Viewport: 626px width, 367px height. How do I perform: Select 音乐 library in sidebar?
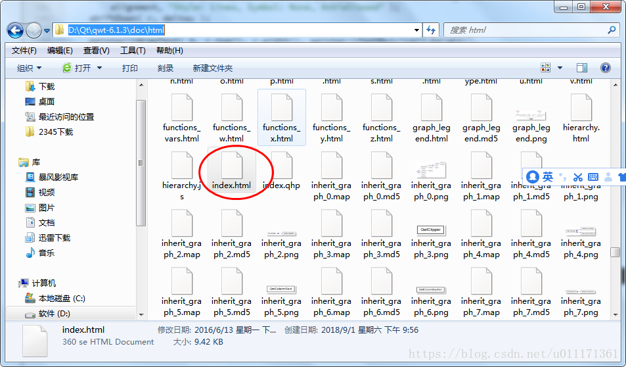[x=40, y=253]
